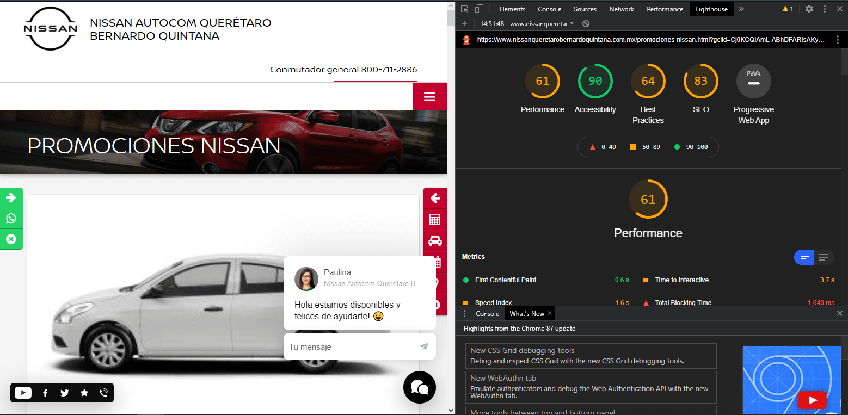Click the green right-arrow sidebar icon
This screenshot has height=415, width=848.
pos(11,197)
